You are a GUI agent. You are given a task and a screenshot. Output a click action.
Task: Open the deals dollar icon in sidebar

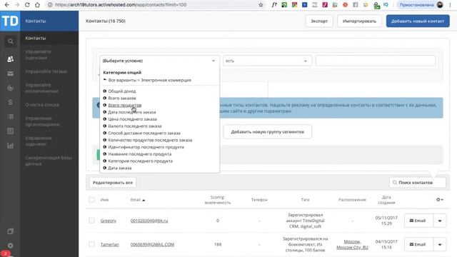click(x=11, y=102)
